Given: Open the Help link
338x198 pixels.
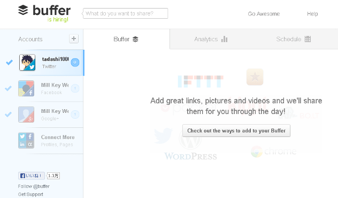Looking at the screenshot, I should pos(312,14).
